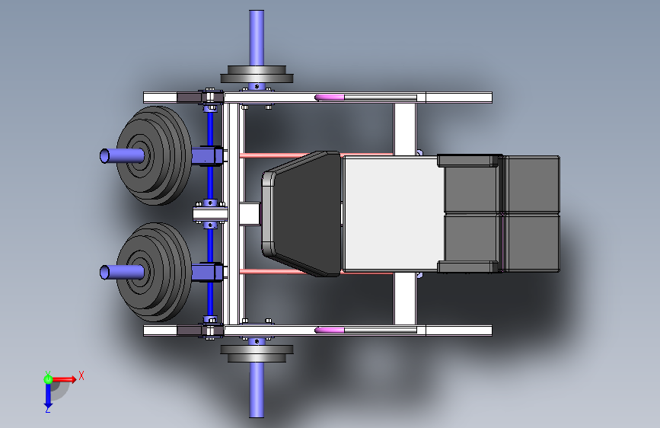Select the center bearing block on the blue shaft
Image resolution: width=660 pixels, height=428 pixels.
point(210,214)
